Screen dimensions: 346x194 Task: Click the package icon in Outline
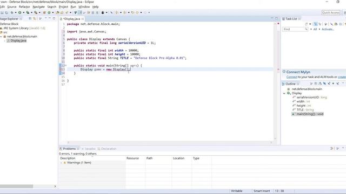coord(288,89)
